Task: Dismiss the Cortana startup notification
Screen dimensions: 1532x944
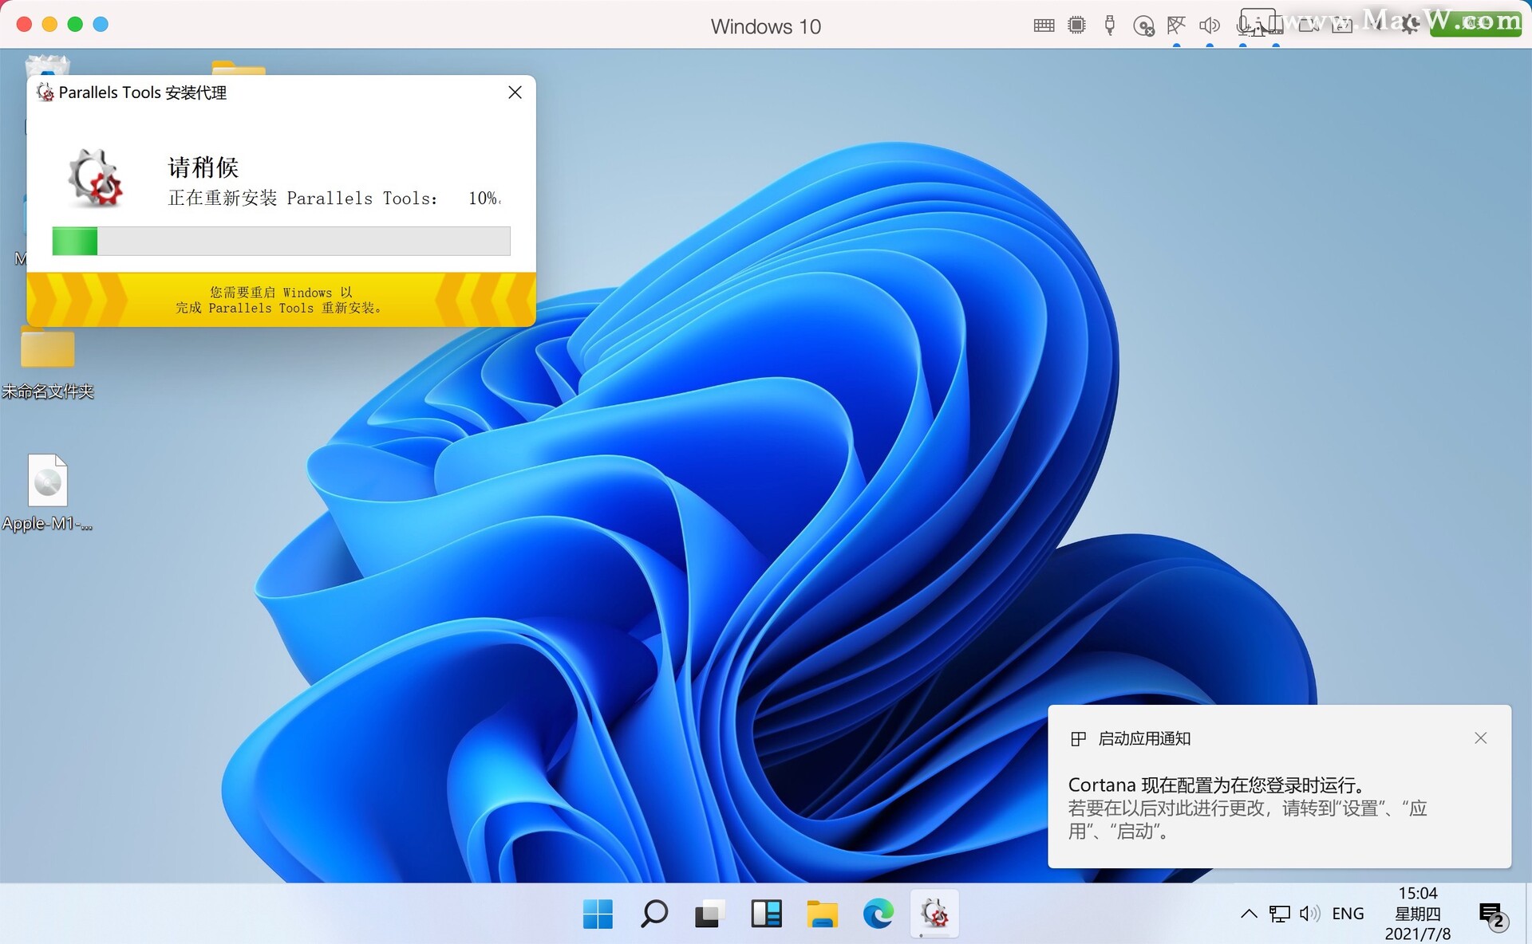Action: [x=1481, y=738]
